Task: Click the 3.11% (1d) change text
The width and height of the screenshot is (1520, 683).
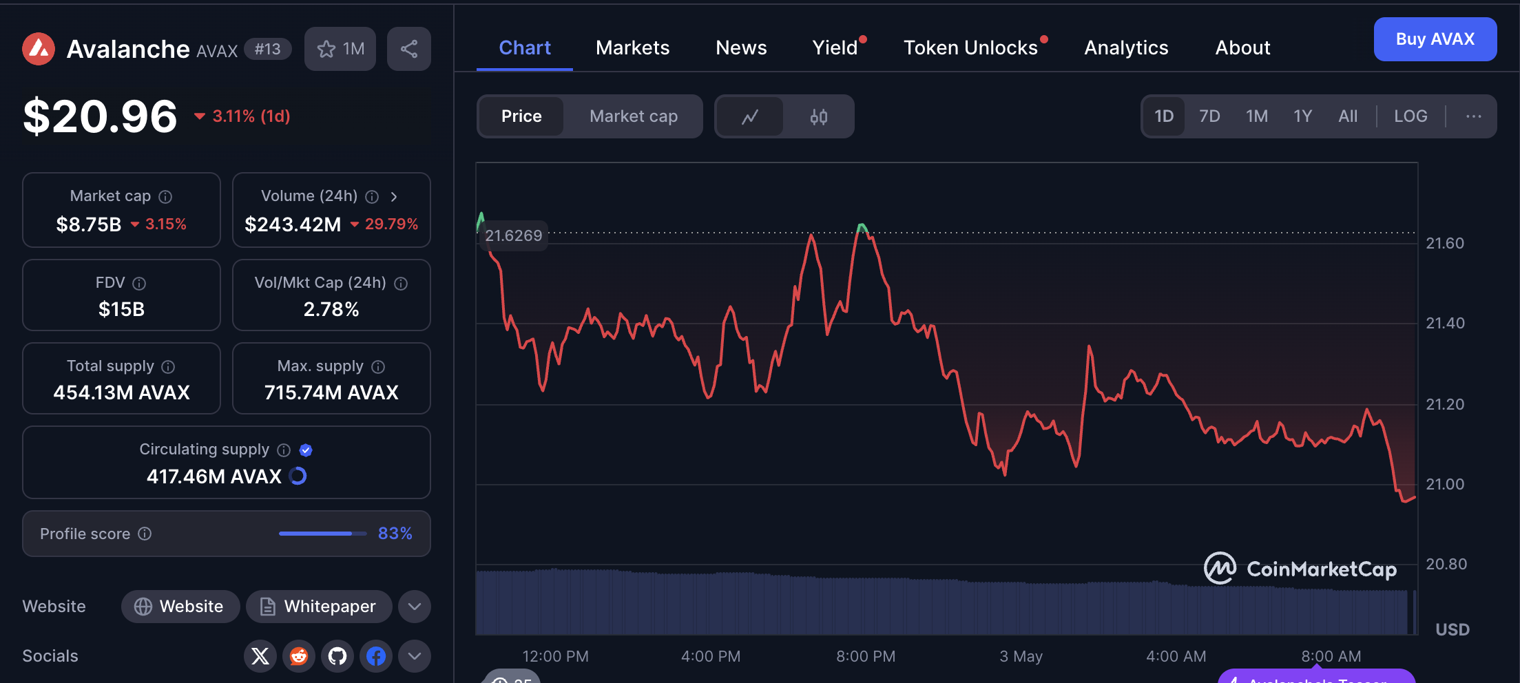Action: [251, 116]
